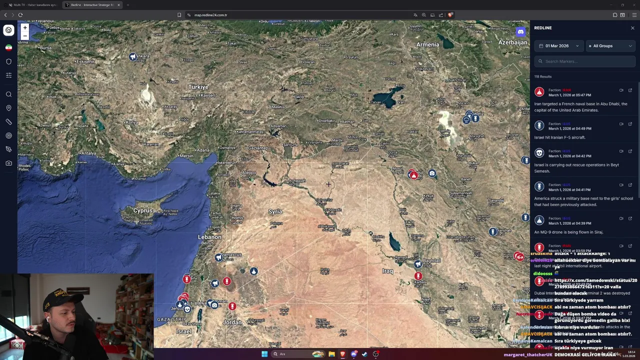This screenshot has width=640, height=360.
Task: Close the Redline browser tab
Action: pos(118,5)
